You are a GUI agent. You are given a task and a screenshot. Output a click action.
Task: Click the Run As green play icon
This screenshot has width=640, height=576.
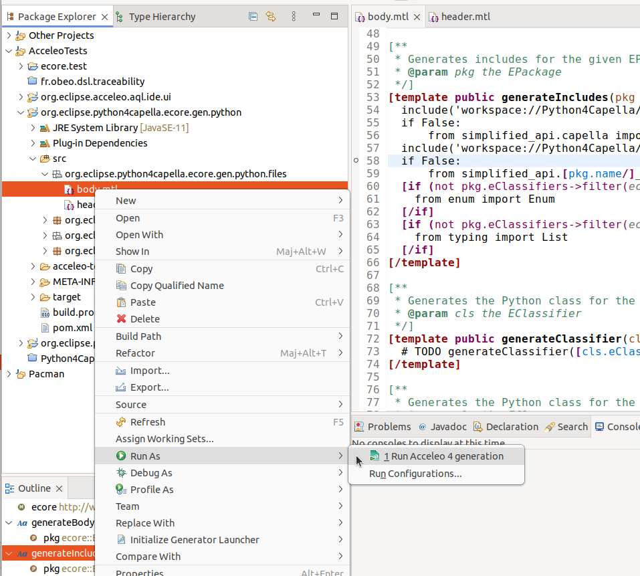(121, 456)
